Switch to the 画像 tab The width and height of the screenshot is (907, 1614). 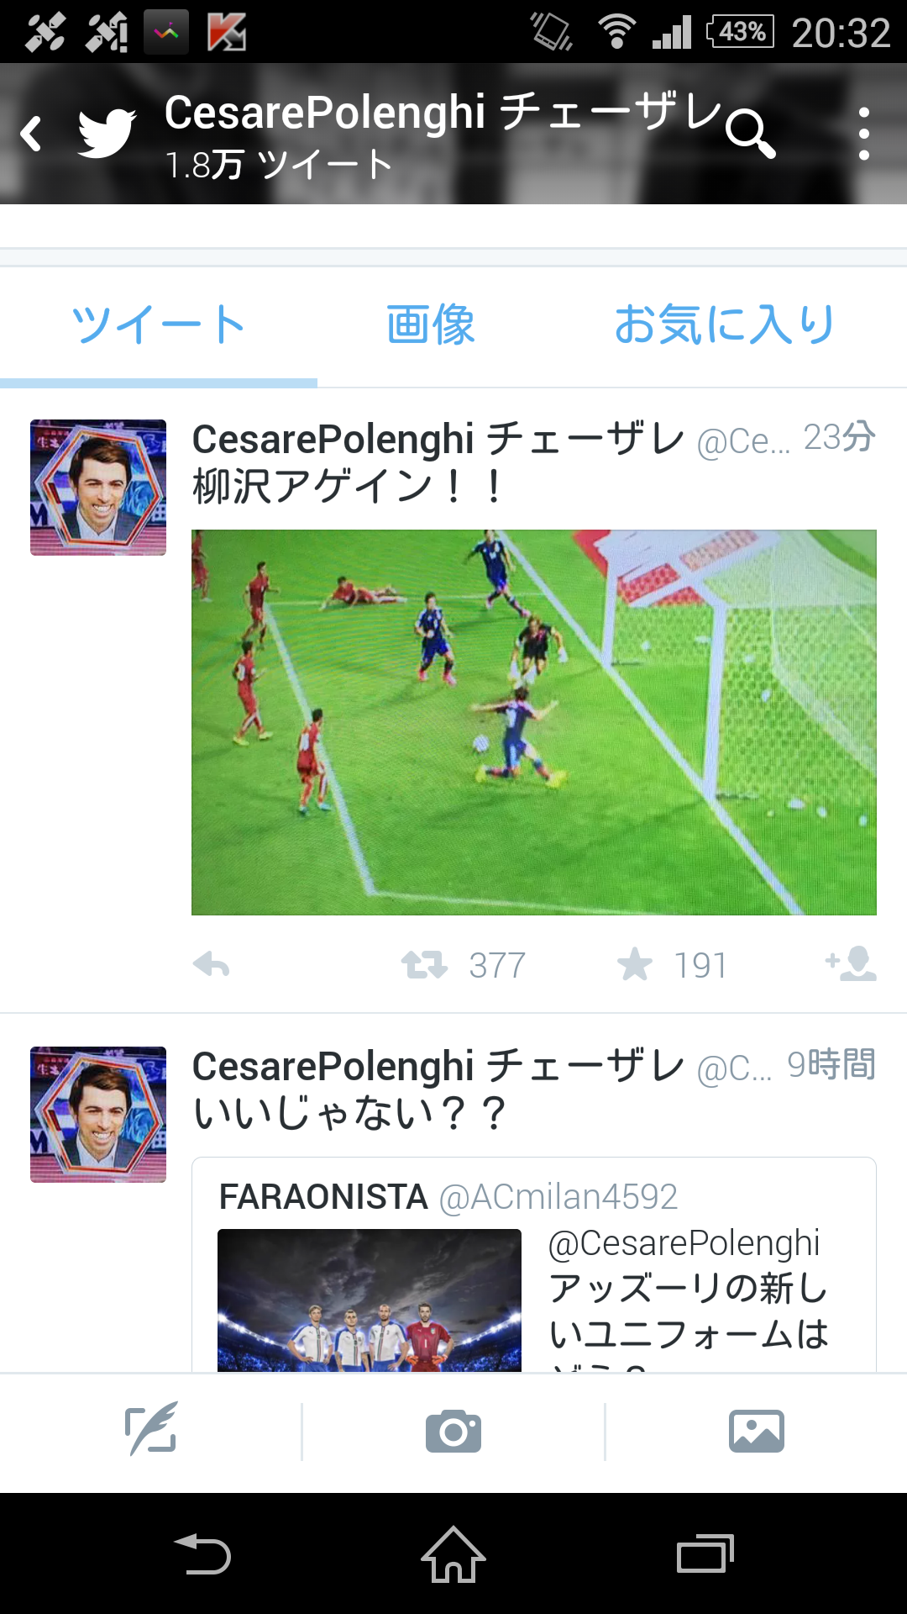coord(431,325)
